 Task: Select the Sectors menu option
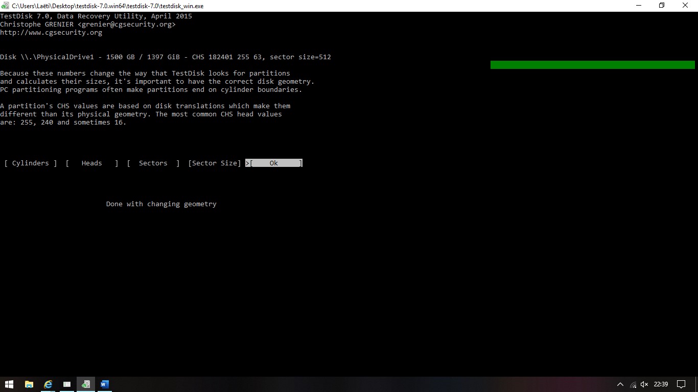(153, 163)
